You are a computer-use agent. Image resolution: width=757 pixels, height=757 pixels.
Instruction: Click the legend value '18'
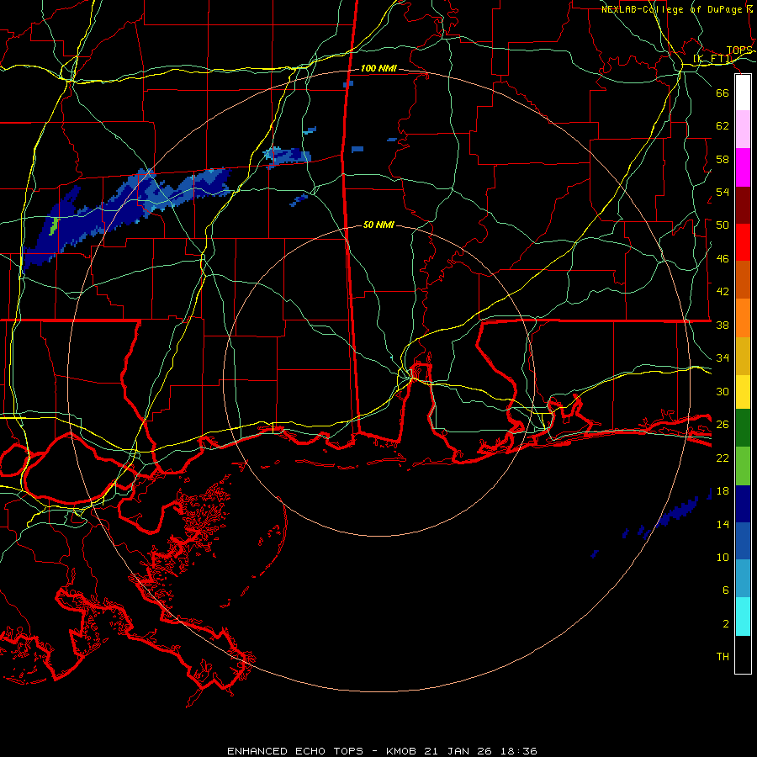click(x=723, y=491)
